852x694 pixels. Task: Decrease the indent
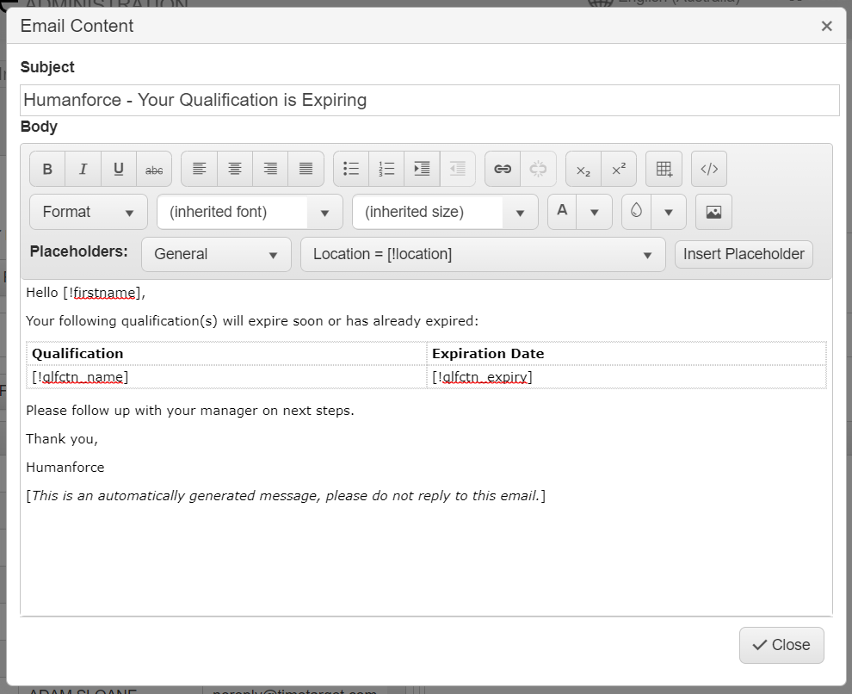458,169
